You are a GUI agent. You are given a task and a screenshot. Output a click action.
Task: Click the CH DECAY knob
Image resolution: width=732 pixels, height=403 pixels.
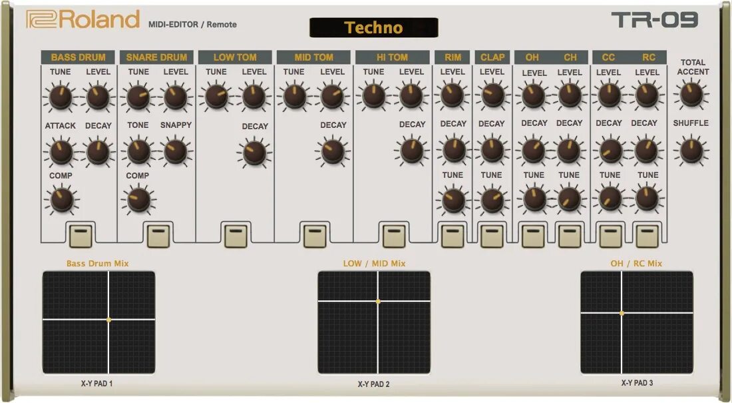point(570,150)
